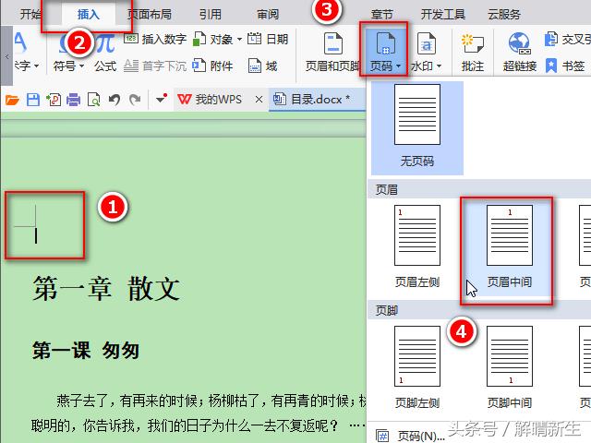
Task: Click the save disk icon
Action: (33, 100)
